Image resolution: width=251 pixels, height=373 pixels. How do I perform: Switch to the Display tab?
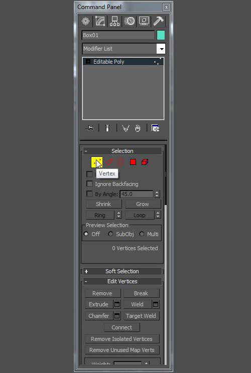(x=144, y=21)
